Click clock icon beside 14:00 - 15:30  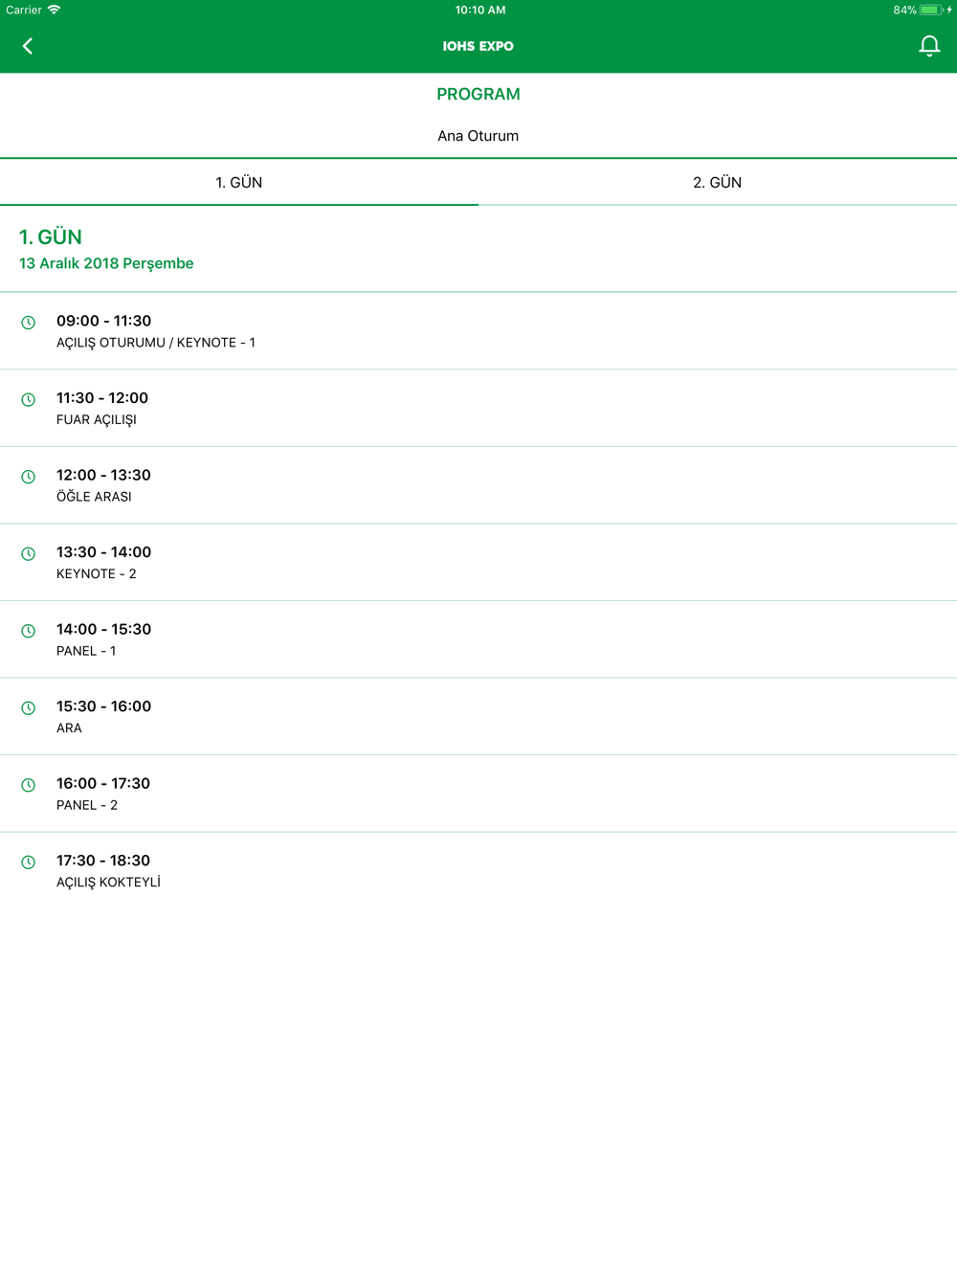(29, 631)
